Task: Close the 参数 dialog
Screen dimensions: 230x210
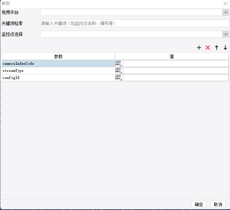Action: coord(225,4)
